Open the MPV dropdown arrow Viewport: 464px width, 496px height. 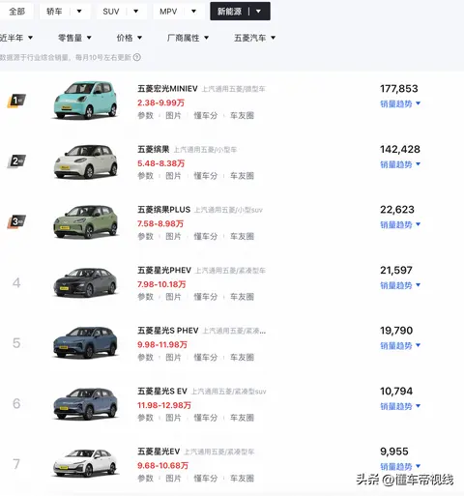click(x=193, y=12)
